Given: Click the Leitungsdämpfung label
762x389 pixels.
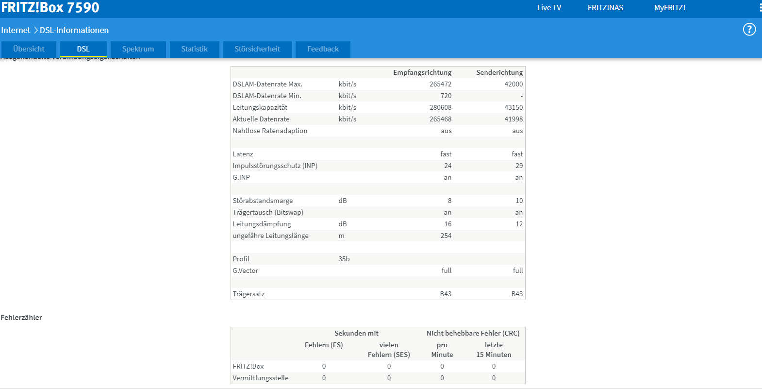Looking at the screenshot, I should 262,224.
